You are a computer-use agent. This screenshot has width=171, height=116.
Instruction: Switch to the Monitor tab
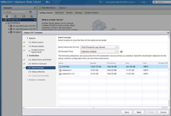tap(69, 13)
